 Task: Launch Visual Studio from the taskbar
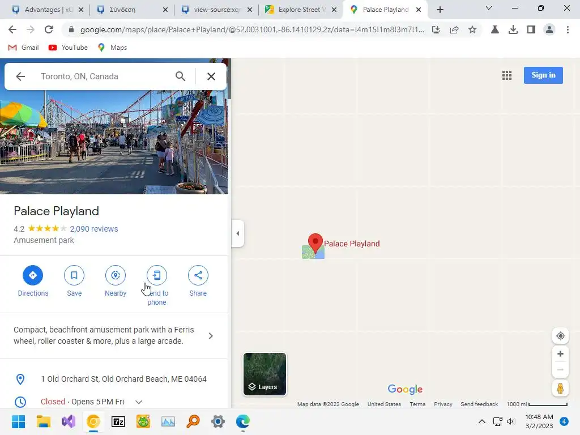69,421
